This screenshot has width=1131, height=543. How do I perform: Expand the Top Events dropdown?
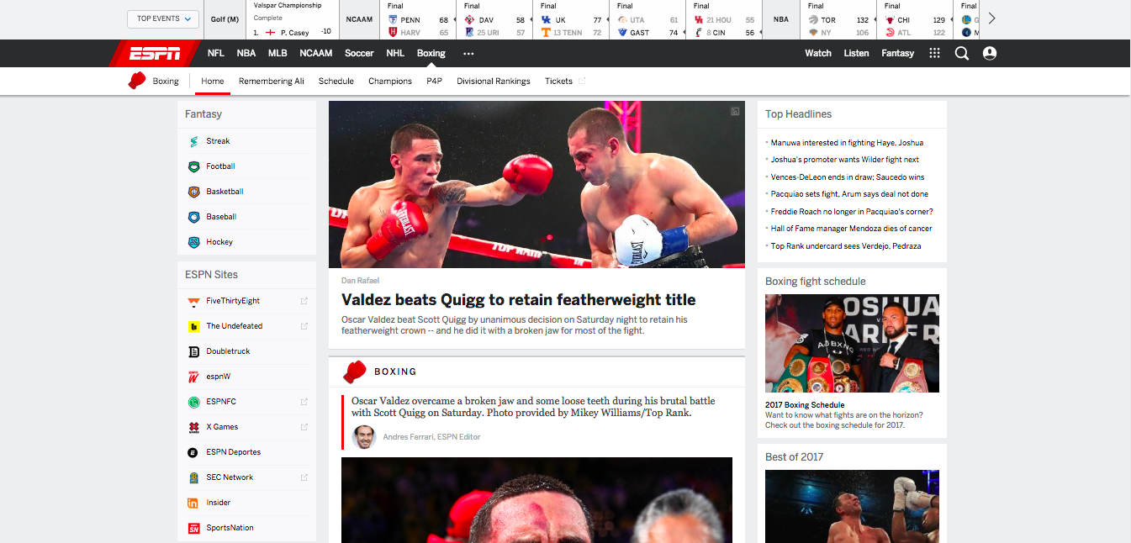(x=163, y=18)
